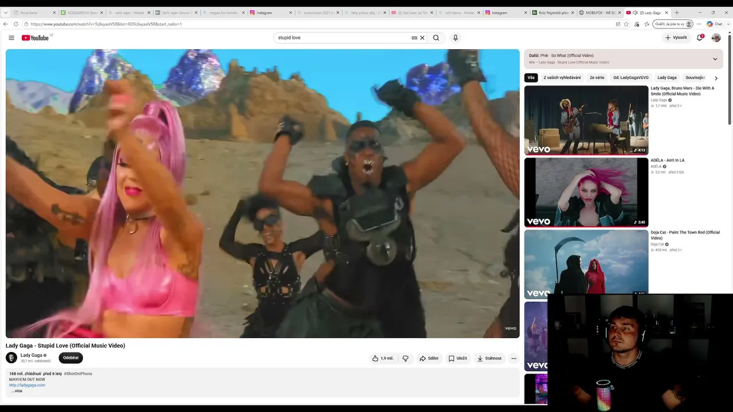Switch to the 'megan fox hoodie' tab

[224, 13]
